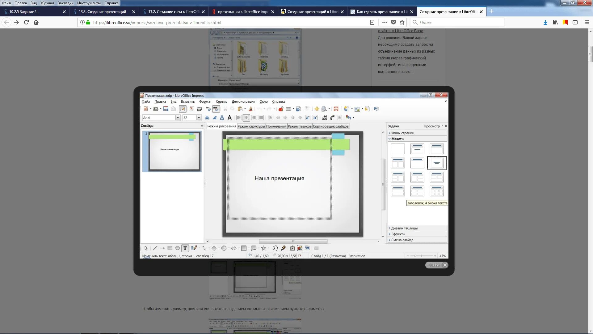Open the Firefox hamburger application menu
Screen dimensions: 593x334
pos(587,22)
